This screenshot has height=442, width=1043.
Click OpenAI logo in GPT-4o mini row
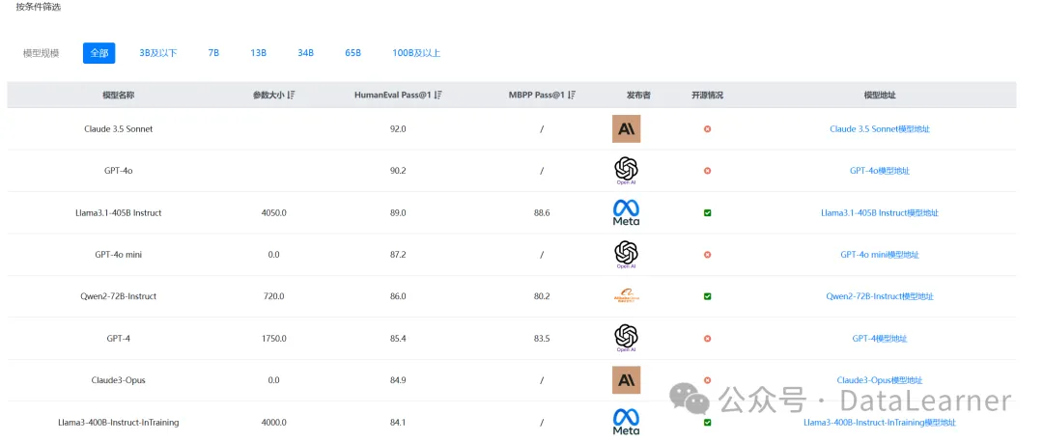click(x=626, y=255)
